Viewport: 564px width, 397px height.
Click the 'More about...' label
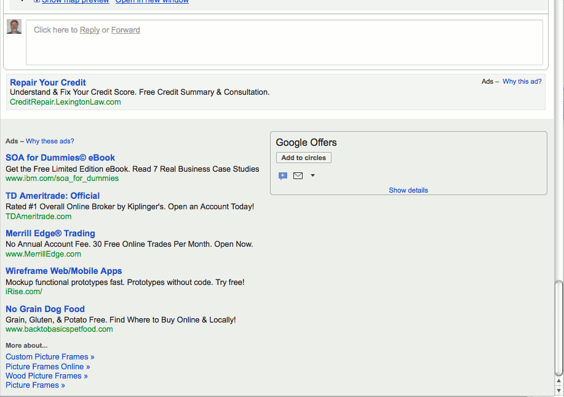pyautogui.click(x=26, y=345)
